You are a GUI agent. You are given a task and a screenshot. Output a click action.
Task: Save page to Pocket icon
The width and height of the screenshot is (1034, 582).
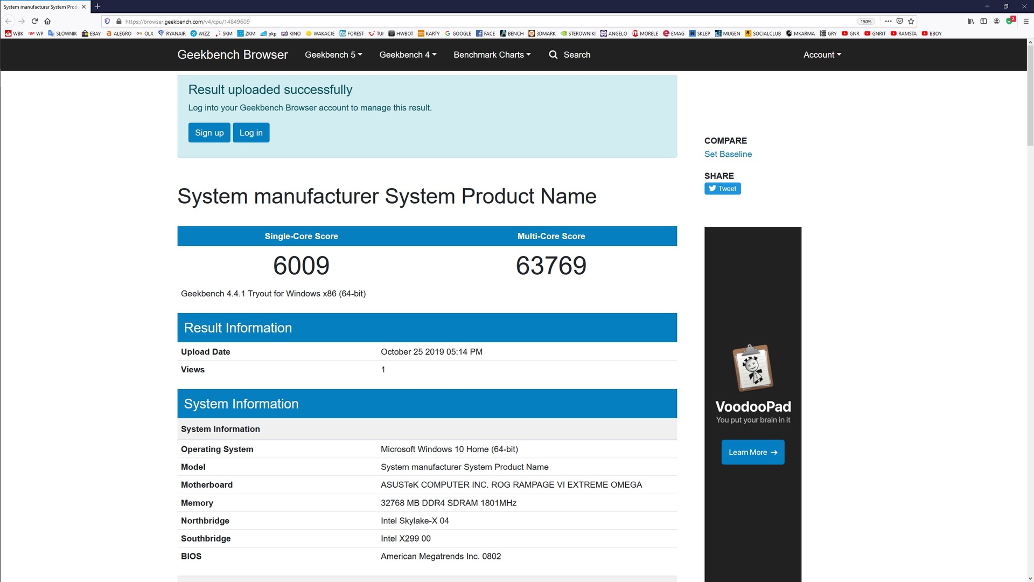[899, 22]
